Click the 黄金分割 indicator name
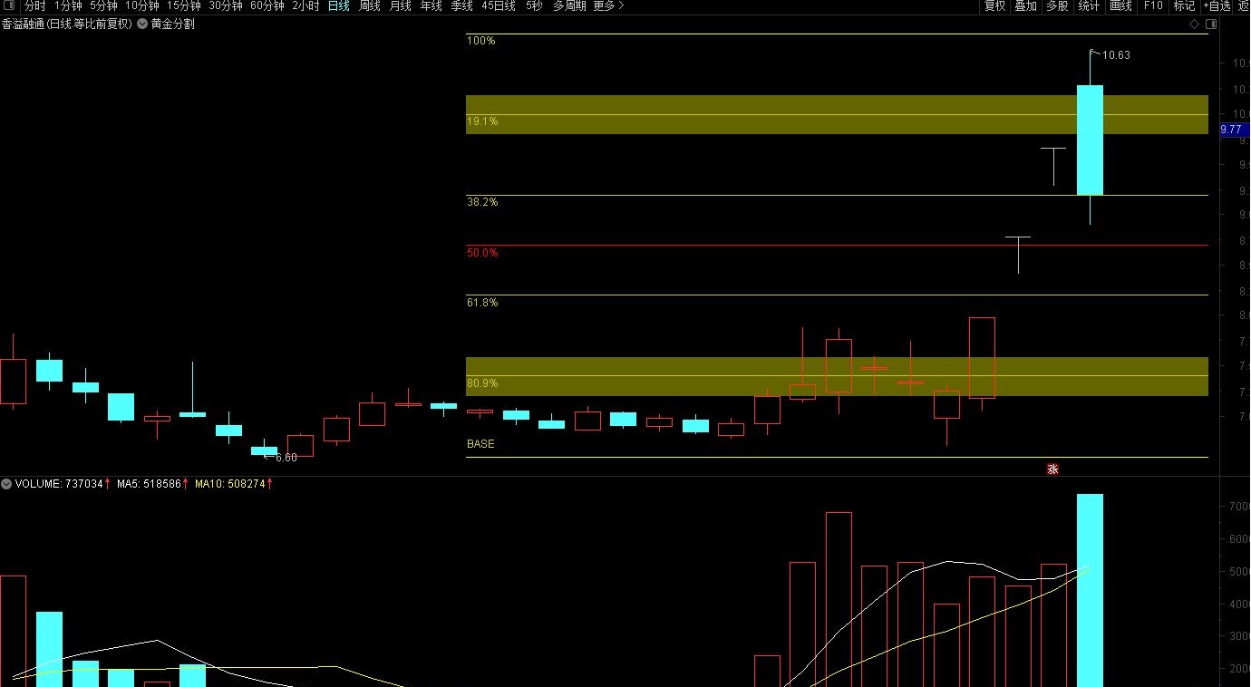Screen dimensions: 1251x687 (172, 24)
